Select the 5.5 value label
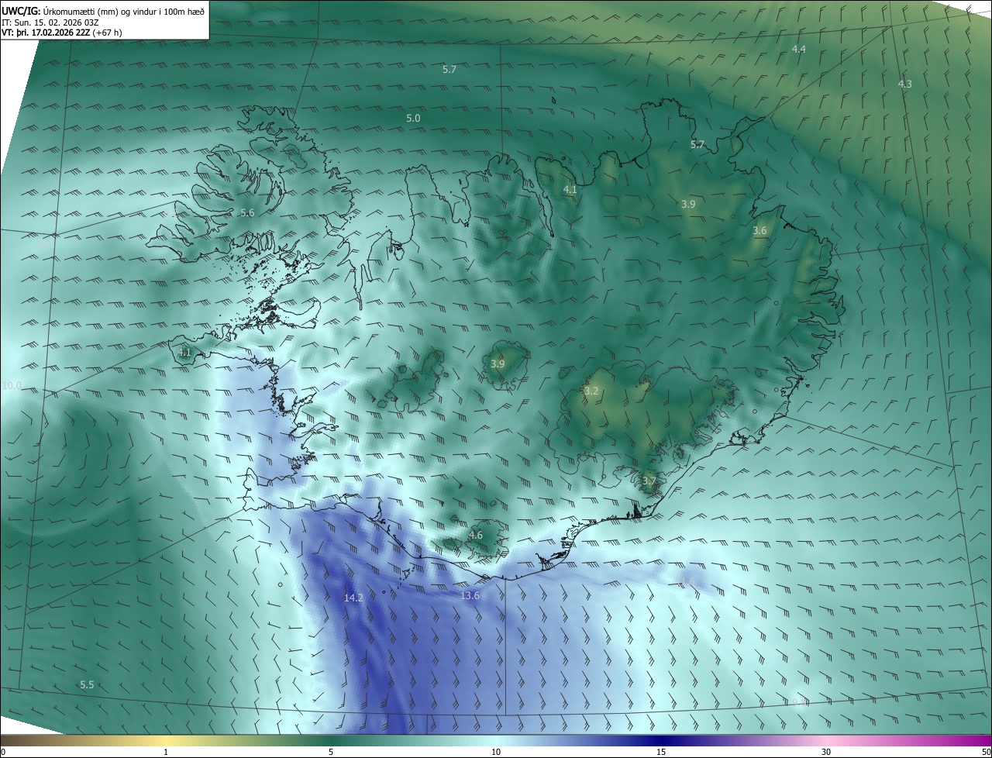The image size is (992, 758). coord(87,685)
